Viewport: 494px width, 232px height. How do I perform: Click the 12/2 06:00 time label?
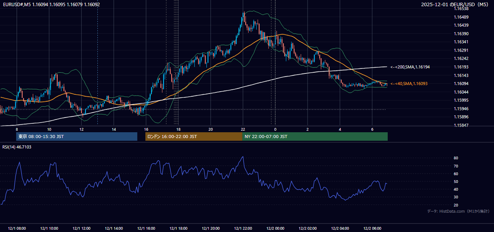[x=372, y=229]
